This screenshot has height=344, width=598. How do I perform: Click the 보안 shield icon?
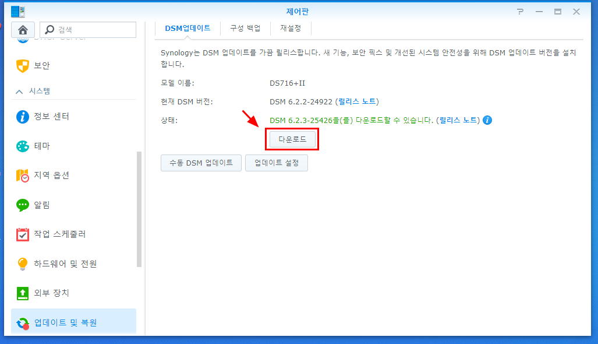pyautogui.click(x=23, y=66)
